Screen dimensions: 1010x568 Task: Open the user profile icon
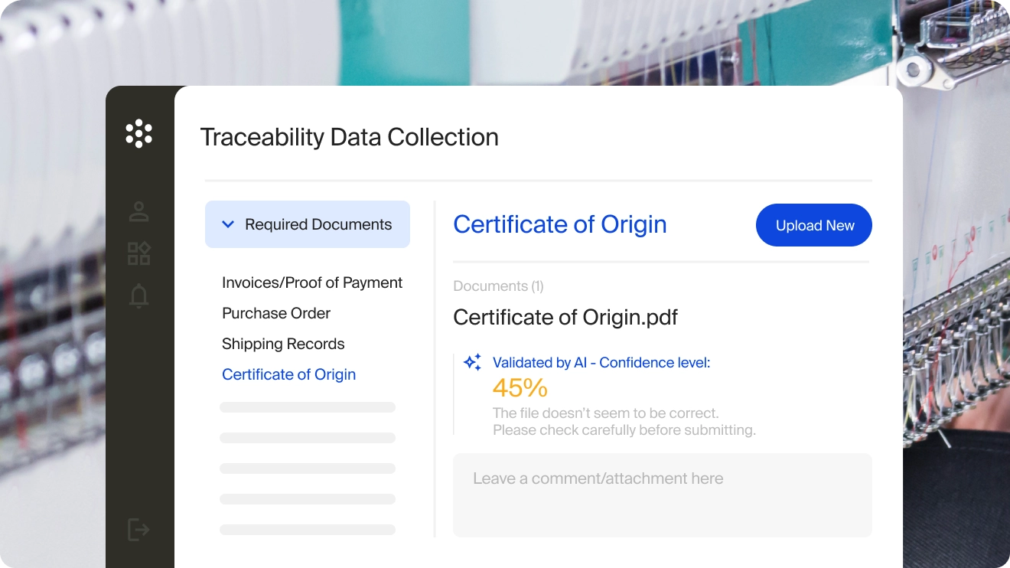[138, 212]
